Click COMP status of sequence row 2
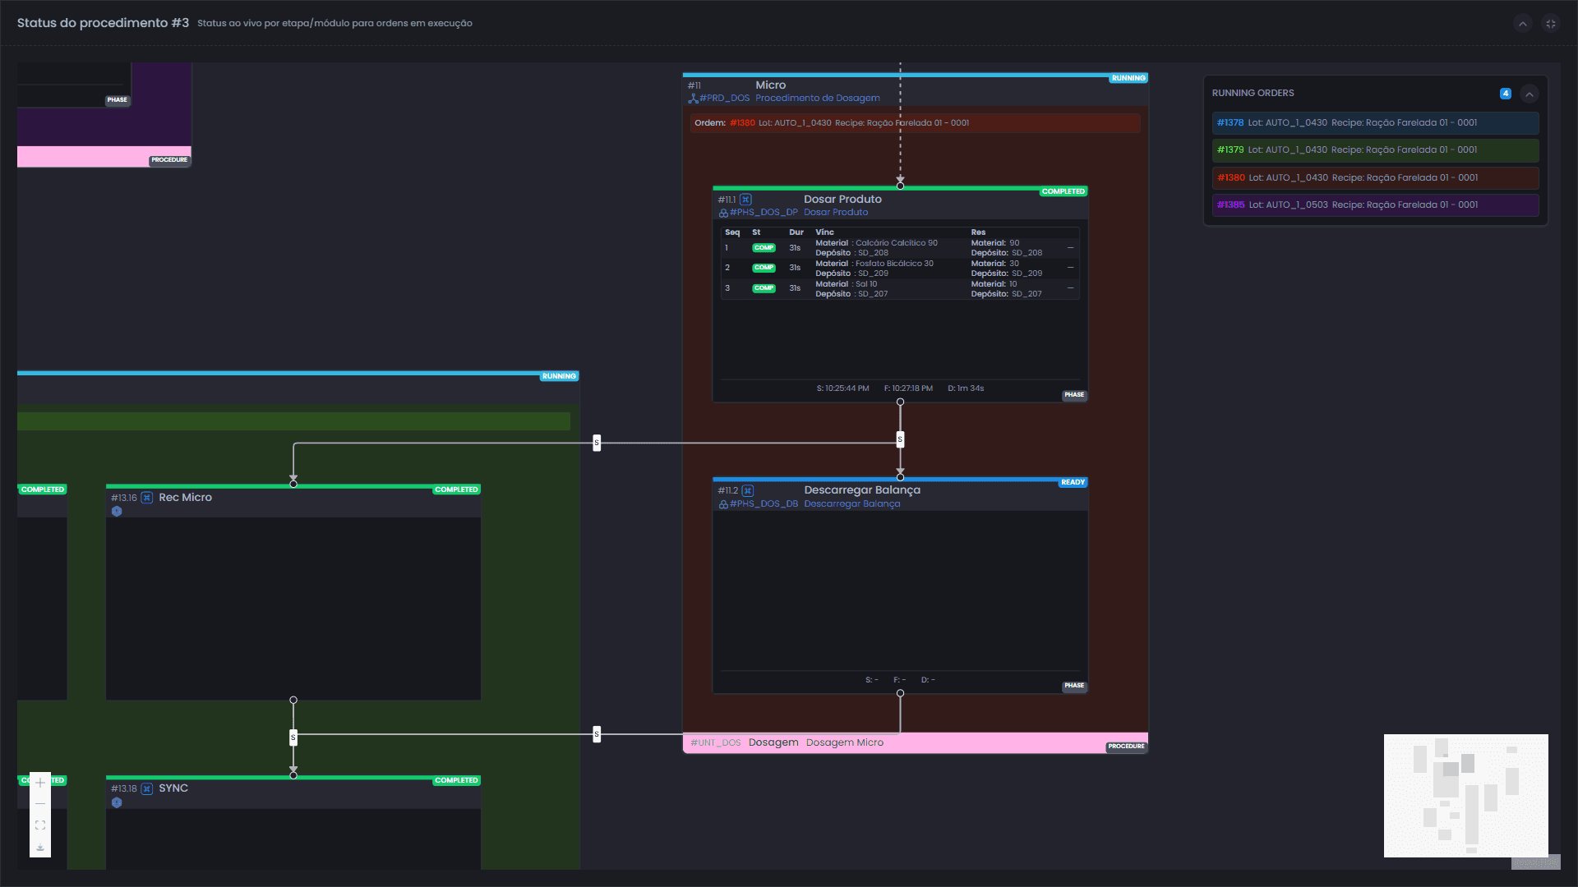Screen dimensions: 1578x887 764,269
